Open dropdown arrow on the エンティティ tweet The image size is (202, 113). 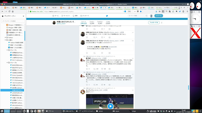click(133, 90)
